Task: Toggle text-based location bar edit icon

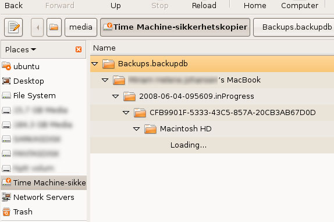Action: click(13, 27)
